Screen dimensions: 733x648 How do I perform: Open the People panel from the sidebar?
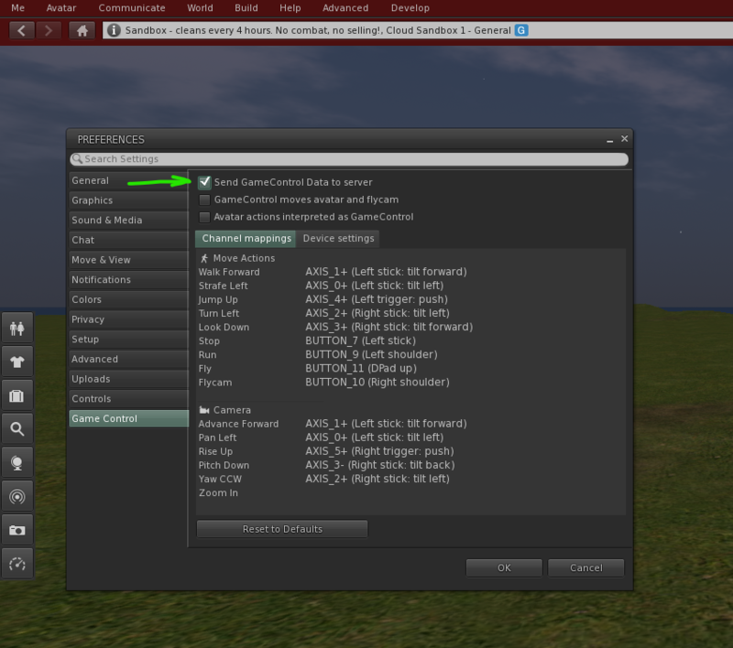point(17,328)
